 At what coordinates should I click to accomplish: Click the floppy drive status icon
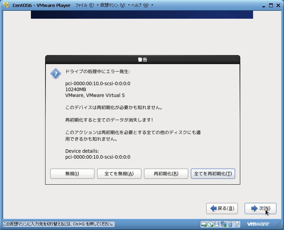[x=217, y=224]
